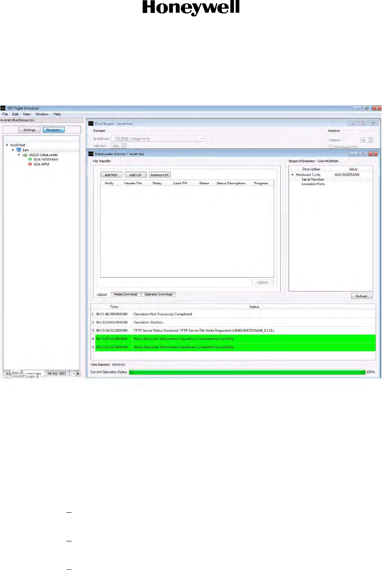Viewport: 382px width, 570px height.
Task: Collapse the A615A DataLoader tree node
Action: pos(19,155)
